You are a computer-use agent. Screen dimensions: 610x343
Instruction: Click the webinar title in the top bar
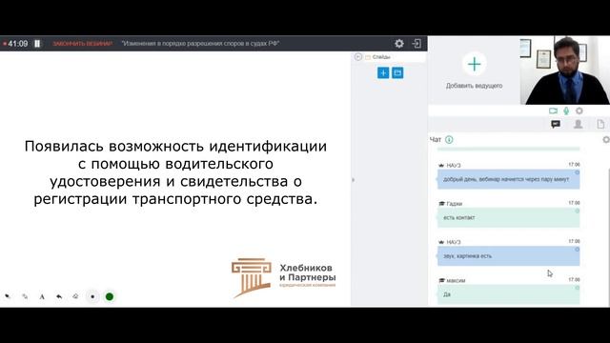click(200, 44)
